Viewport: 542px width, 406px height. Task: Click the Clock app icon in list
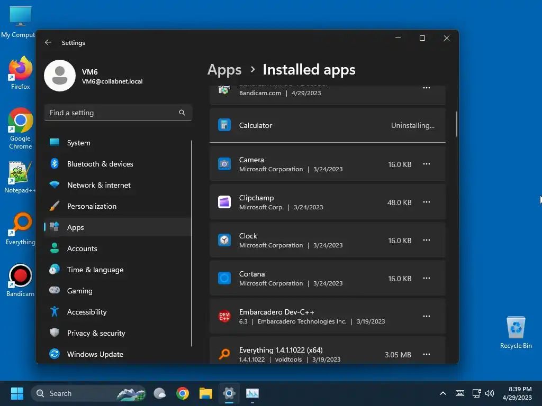(224, 240)
